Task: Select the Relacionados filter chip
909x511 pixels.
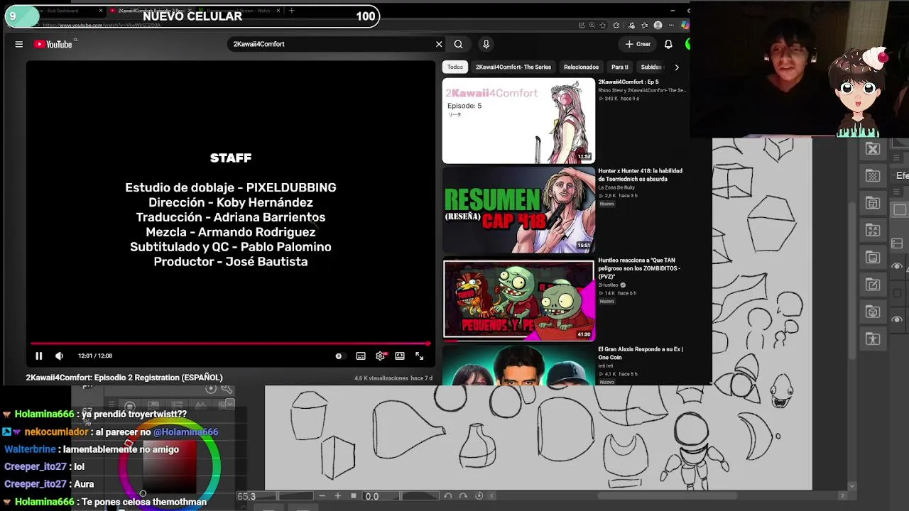Action: pyautogui.click(x=581, y=67)
